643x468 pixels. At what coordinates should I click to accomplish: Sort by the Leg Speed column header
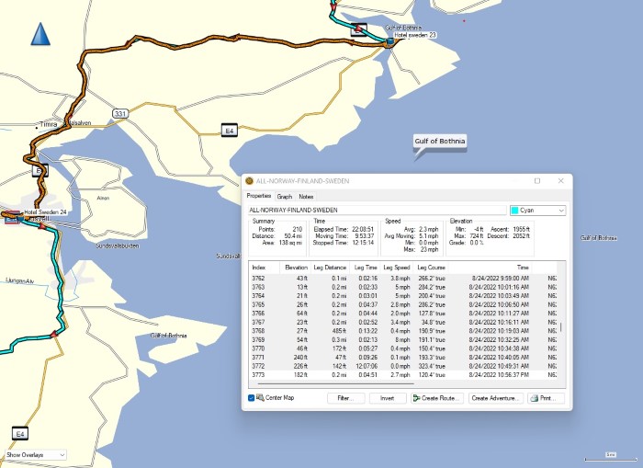tap(397, 268)
